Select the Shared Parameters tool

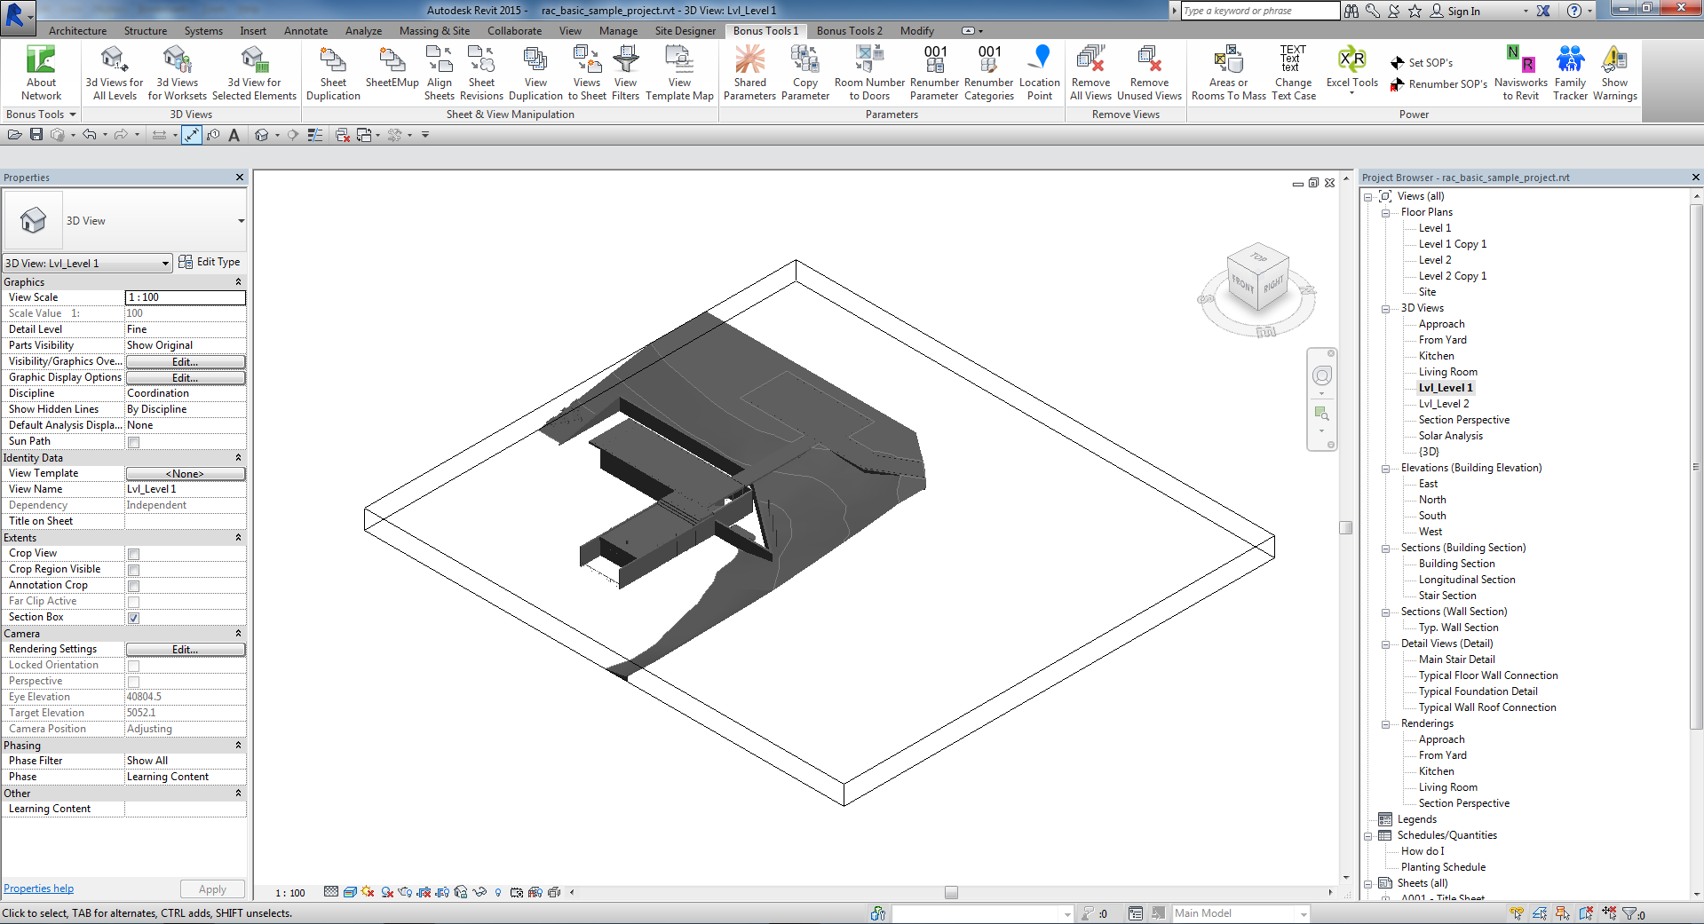point(749,61)
